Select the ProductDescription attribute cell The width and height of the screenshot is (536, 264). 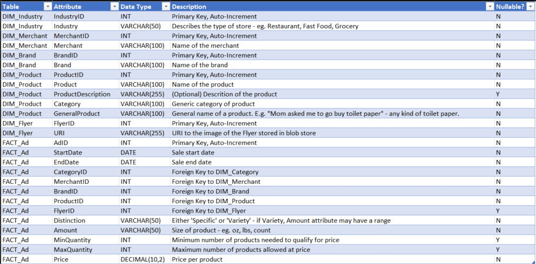(x=85, y=94)
